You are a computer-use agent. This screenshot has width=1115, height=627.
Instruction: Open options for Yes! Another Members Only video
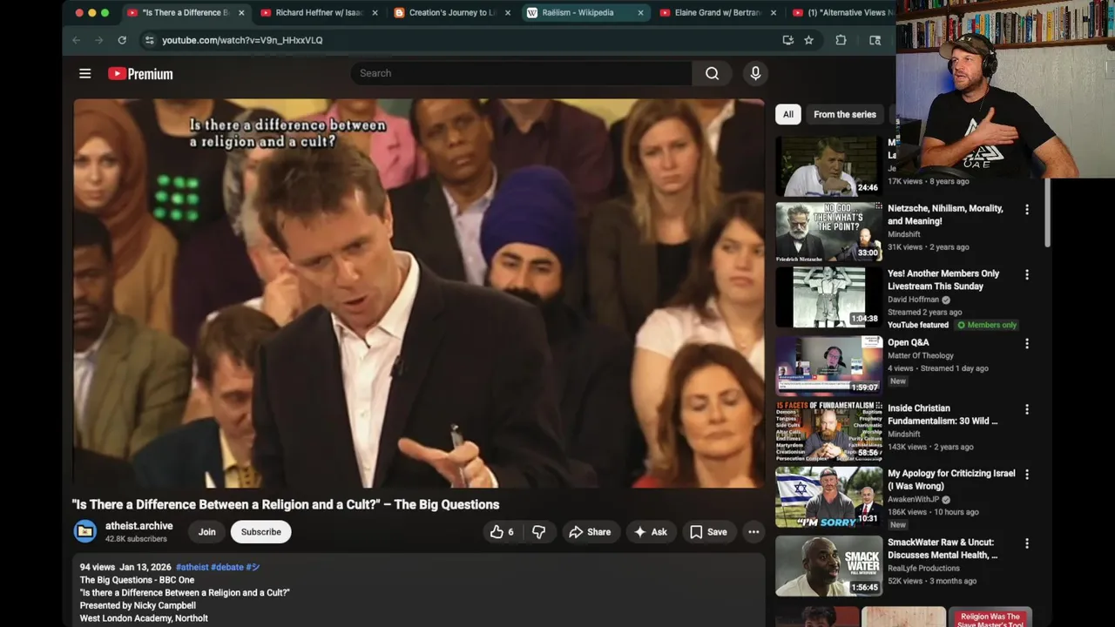tap(1026, 274)
